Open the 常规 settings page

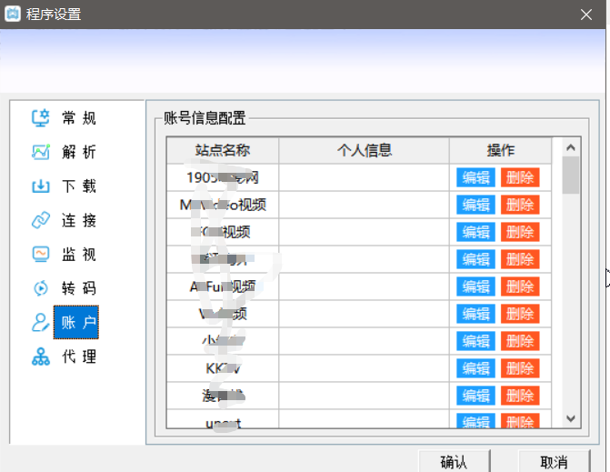pos(78,118)
